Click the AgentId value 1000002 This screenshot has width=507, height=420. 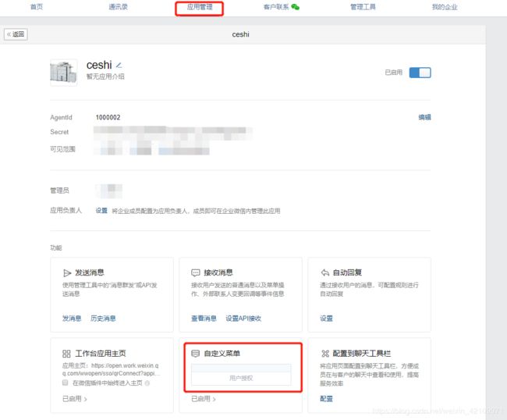(108, 117)
